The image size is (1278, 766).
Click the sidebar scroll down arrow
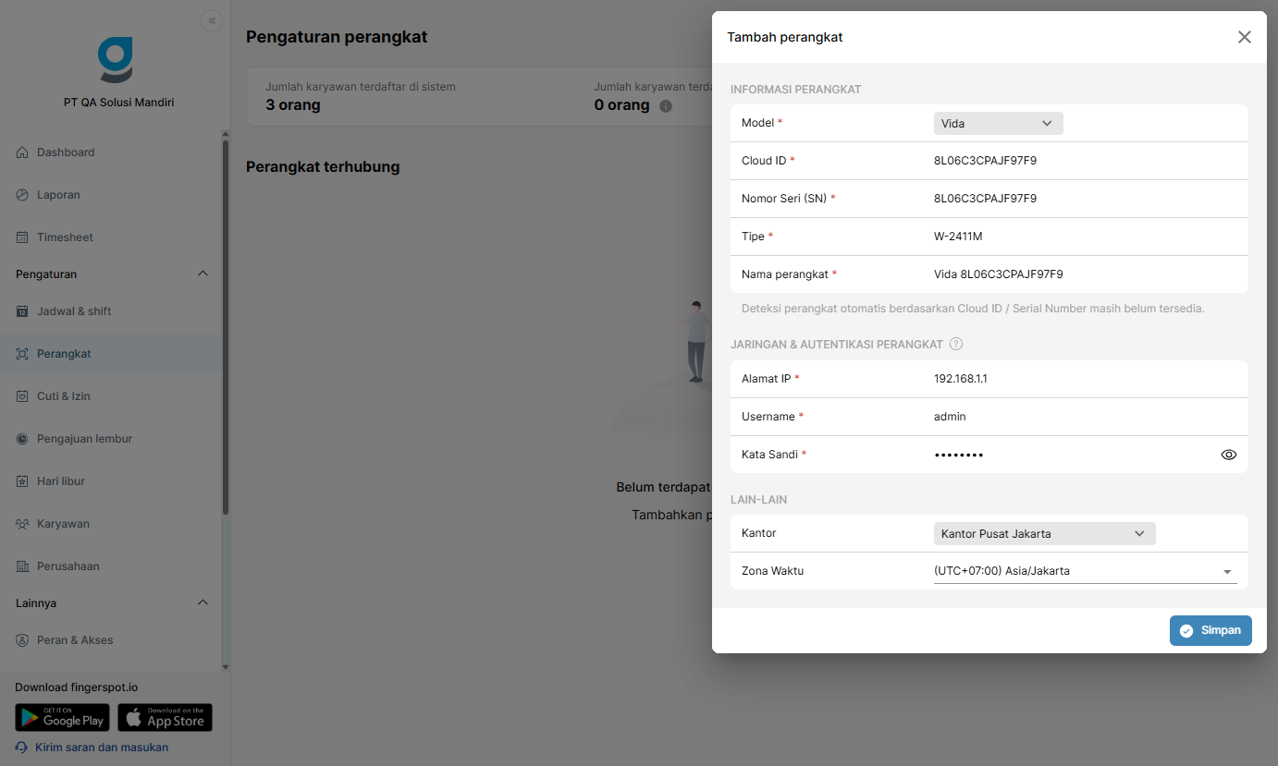pyautogui.click(x=226, y=667)
